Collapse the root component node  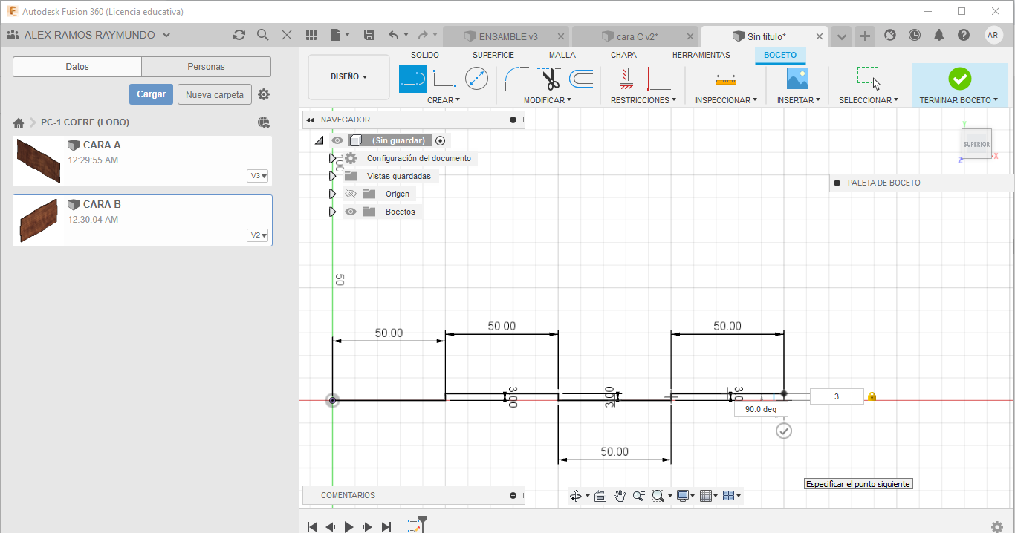[319, 140]
